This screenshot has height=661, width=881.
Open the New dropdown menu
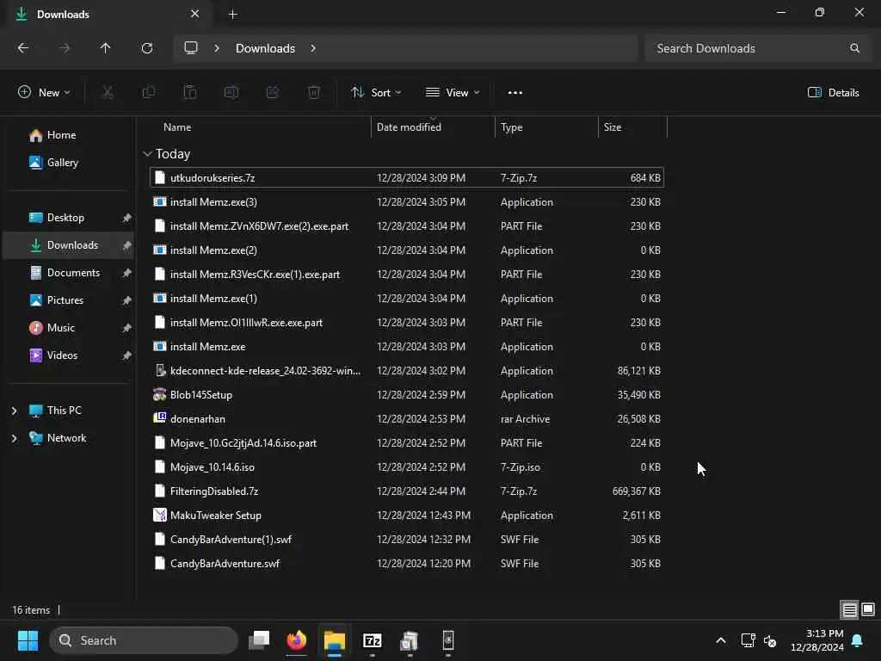click(45, 93)
